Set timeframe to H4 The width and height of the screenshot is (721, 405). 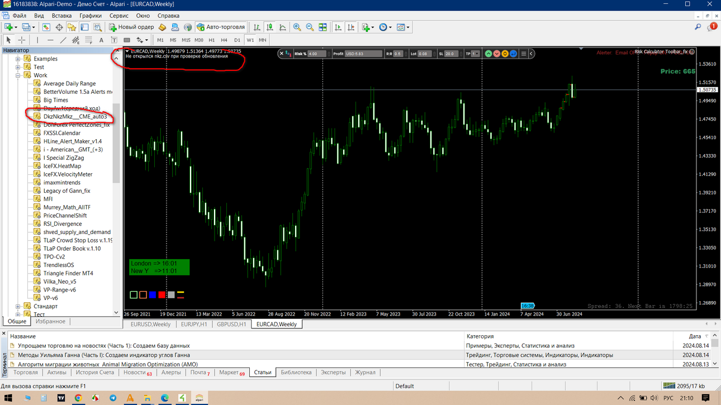pos(224,40)
